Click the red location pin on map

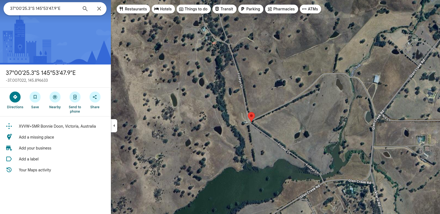pyautogui.click(x=251, y=116)
